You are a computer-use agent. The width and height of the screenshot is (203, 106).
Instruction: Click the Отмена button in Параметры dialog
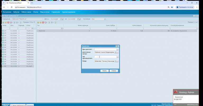pyautogui.click(x=114, y=71)
